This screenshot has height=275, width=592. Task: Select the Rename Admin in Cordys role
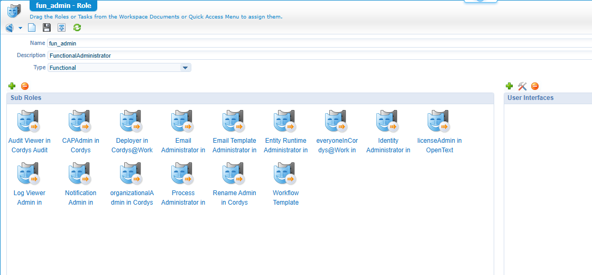tap(234, 175)
